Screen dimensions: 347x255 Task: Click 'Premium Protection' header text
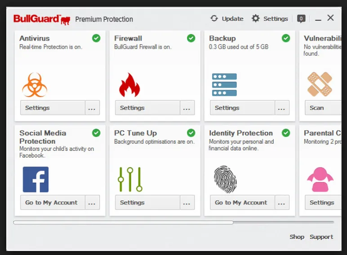104,19
